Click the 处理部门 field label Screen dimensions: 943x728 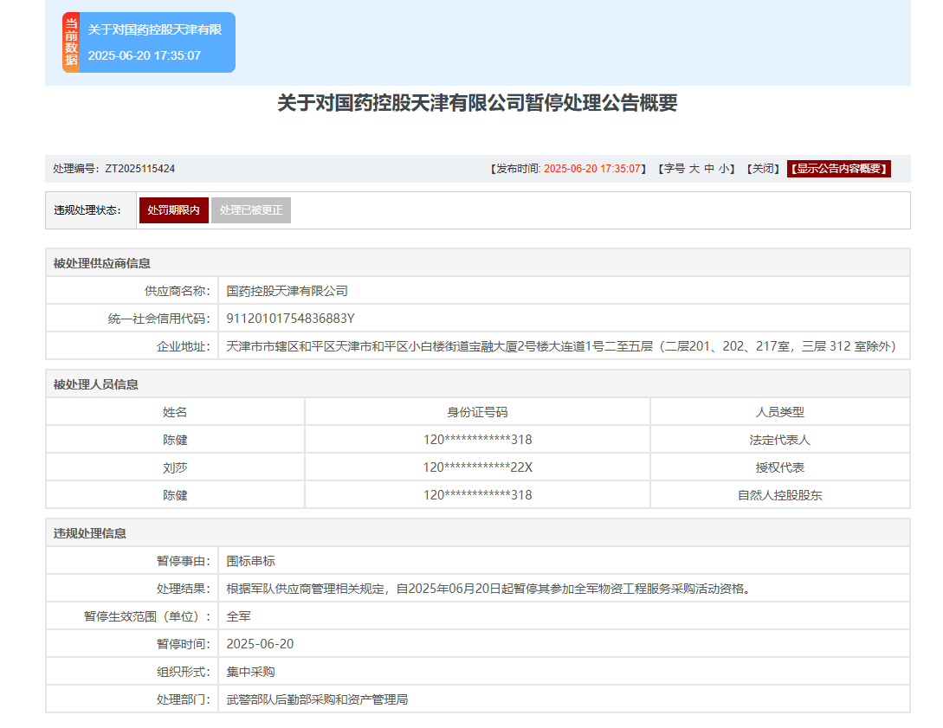pyautogui.click(x=184, y=699)
